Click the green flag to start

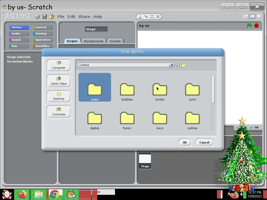(249, 26)
